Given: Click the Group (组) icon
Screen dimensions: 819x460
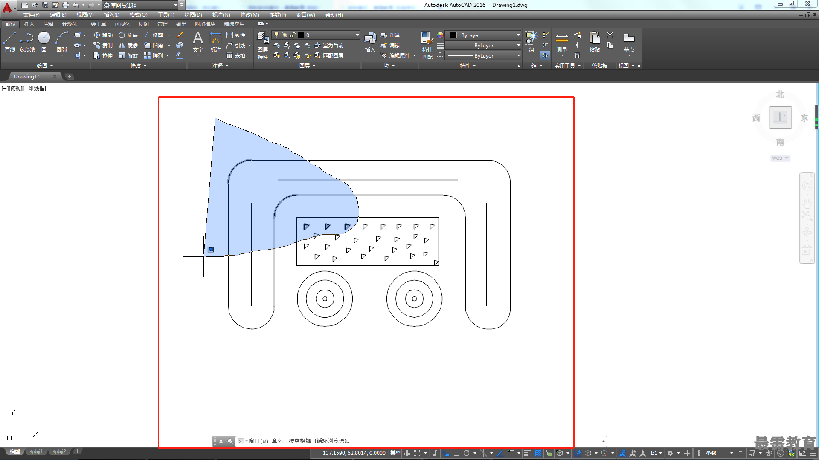Looking at the screenshot, I should point(531,42).
